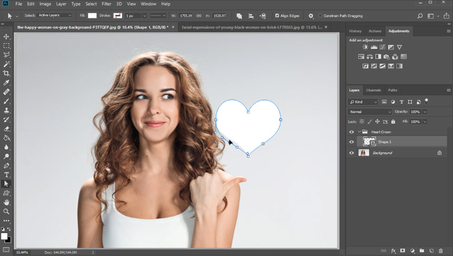The height and width of the screenshot is (256, 453).
Task: Enable Constrain Path Dragging
Action: pyautogui.click(x=320, y=15)
